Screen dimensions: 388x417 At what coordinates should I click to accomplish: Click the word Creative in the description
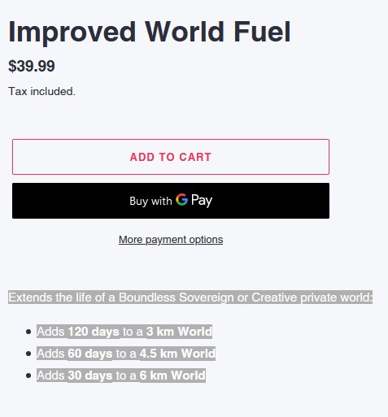(x=274, y=298)
